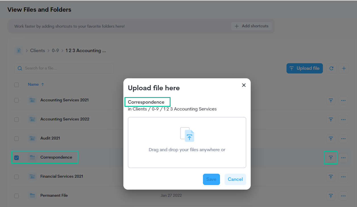Click the plus icon to add new item

(x=344, y=68)
